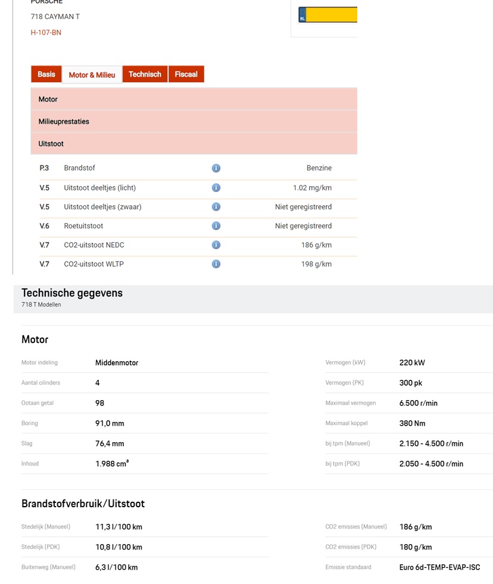
Task: Select the Middenmotor value
Action: pyautogui.click(x=117, y=363)
